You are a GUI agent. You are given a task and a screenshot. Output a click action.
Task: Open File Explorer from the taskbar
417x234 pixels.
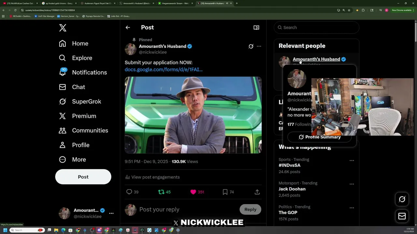[56, 230]
